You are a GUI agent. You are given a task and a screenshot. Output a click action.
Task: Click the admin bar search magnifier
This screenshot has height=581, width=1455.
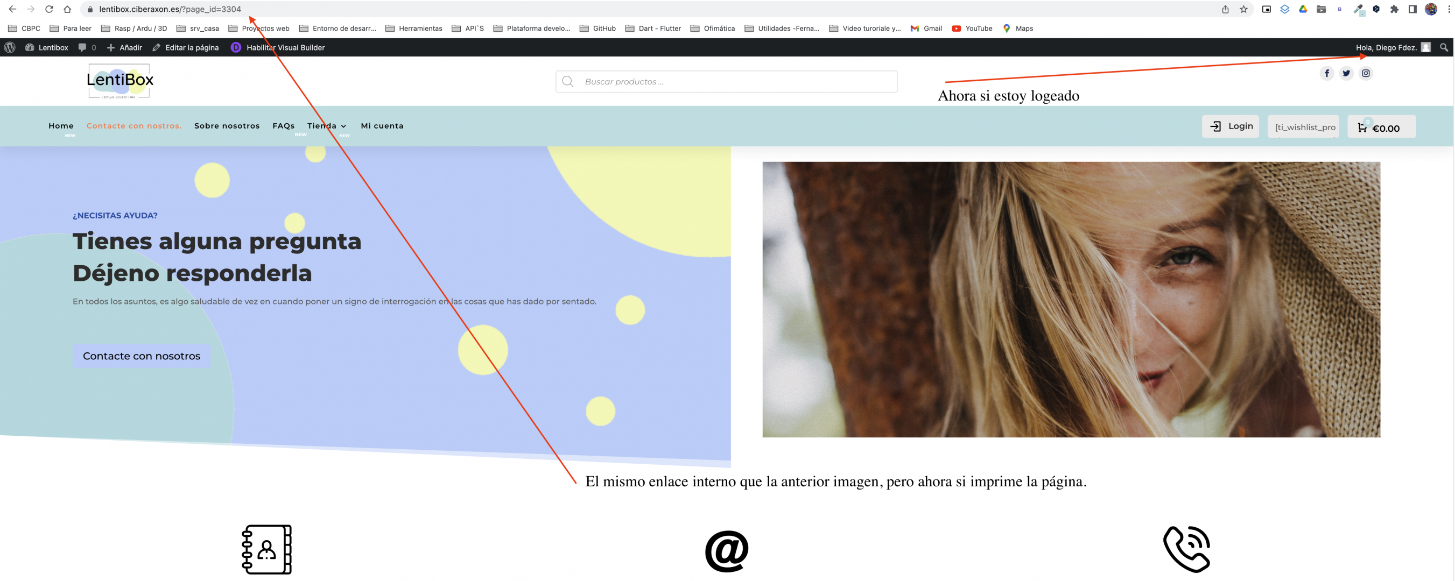click(x=1444, y=47)
